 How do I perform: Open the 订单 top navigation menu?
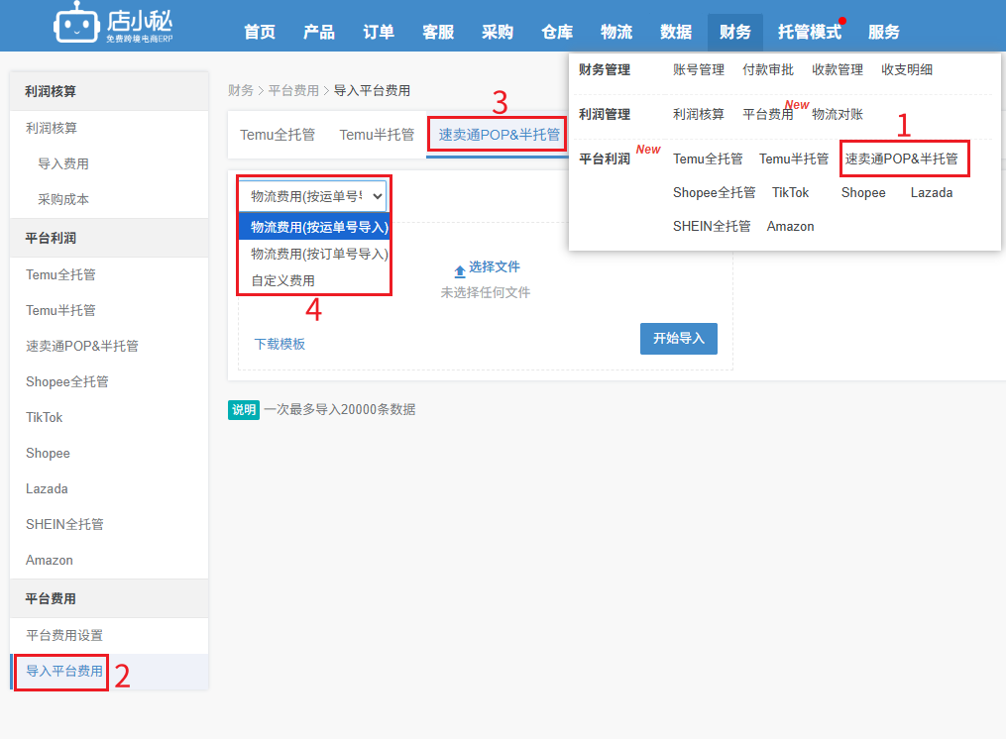tap(379, 32)
